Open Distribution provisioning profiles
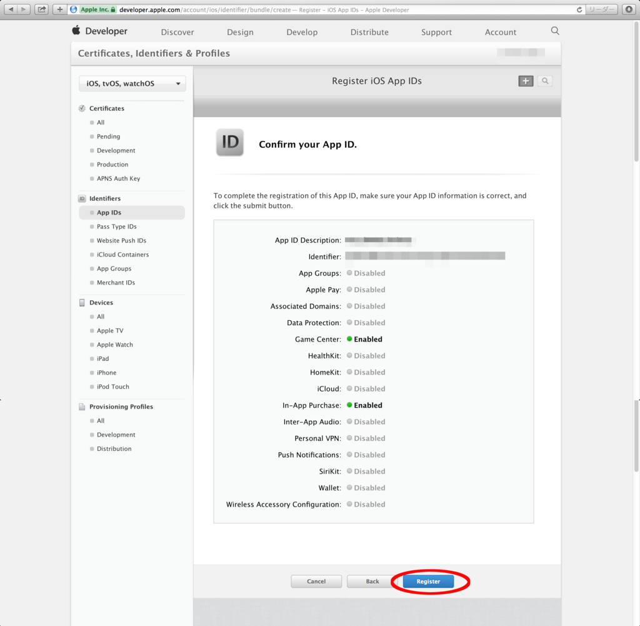 [114, 449]
